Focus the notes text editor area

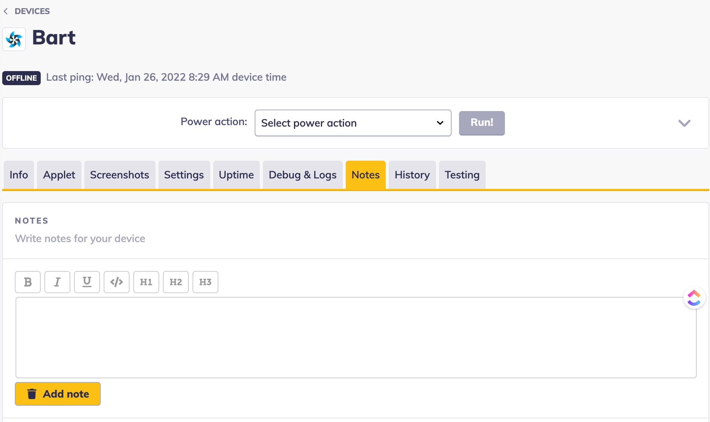pos(355,337)
